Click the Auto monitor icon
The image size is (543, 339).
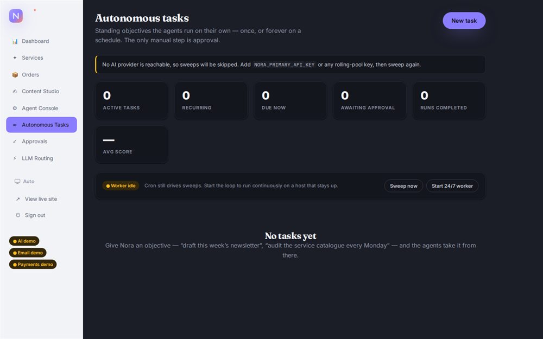coord(17,181)
